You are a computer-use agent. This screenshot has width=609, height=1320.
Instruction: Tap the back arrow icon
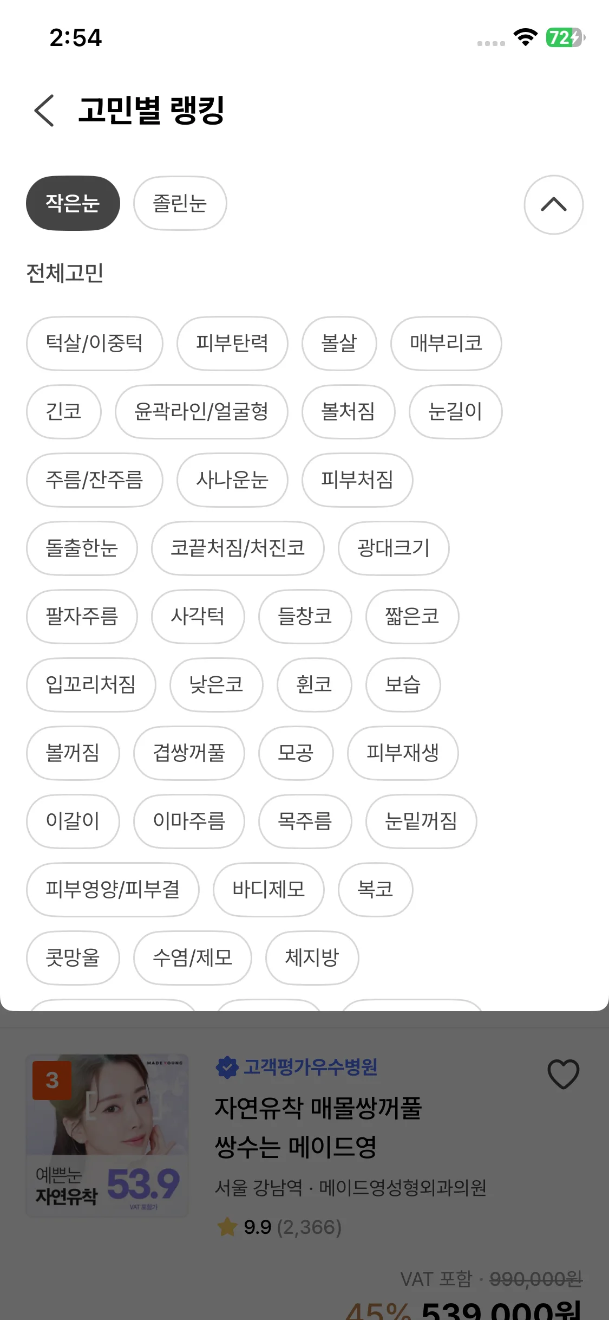(x=44, y=111)
